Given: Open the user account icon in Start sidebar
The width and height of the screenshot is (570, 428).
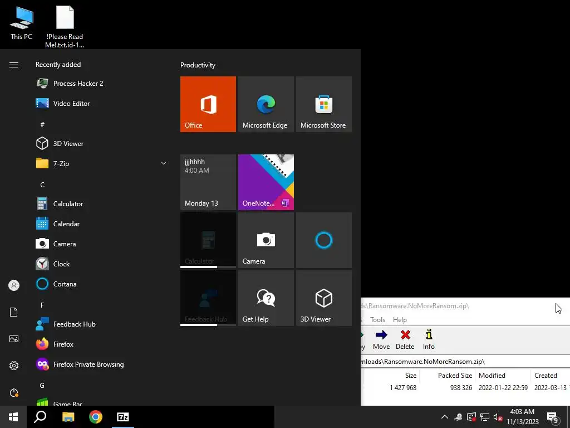Looking at the screenshot, I should (14, 285).
